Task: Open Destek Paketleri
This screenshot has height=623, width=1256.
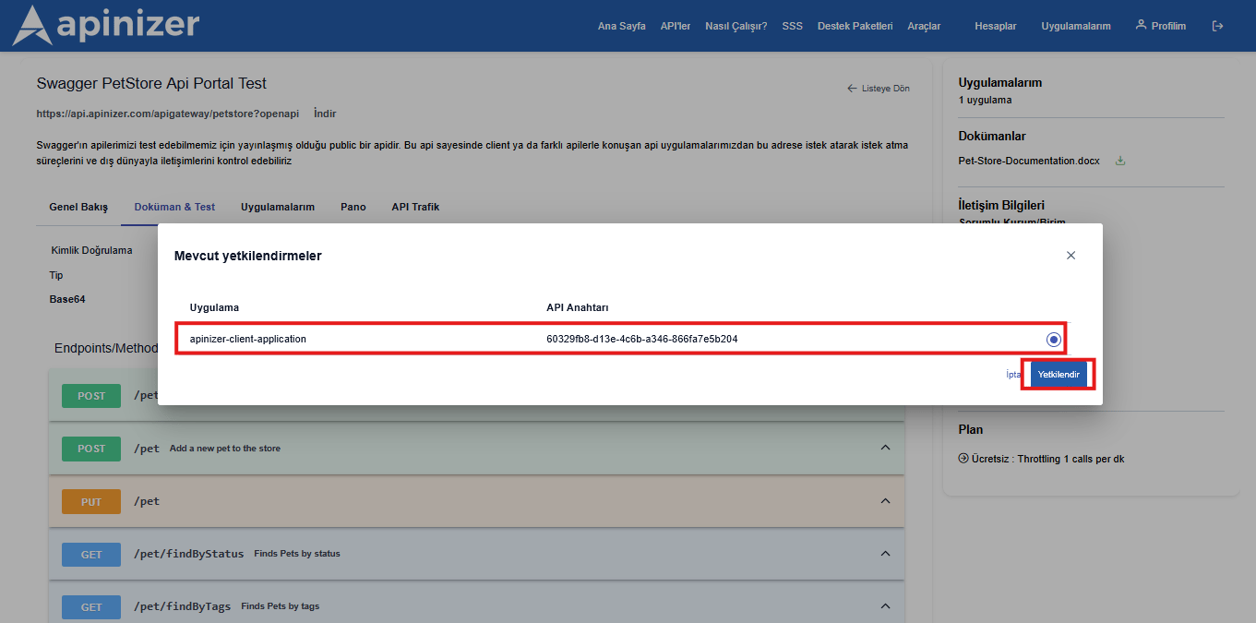Action: 855,26
